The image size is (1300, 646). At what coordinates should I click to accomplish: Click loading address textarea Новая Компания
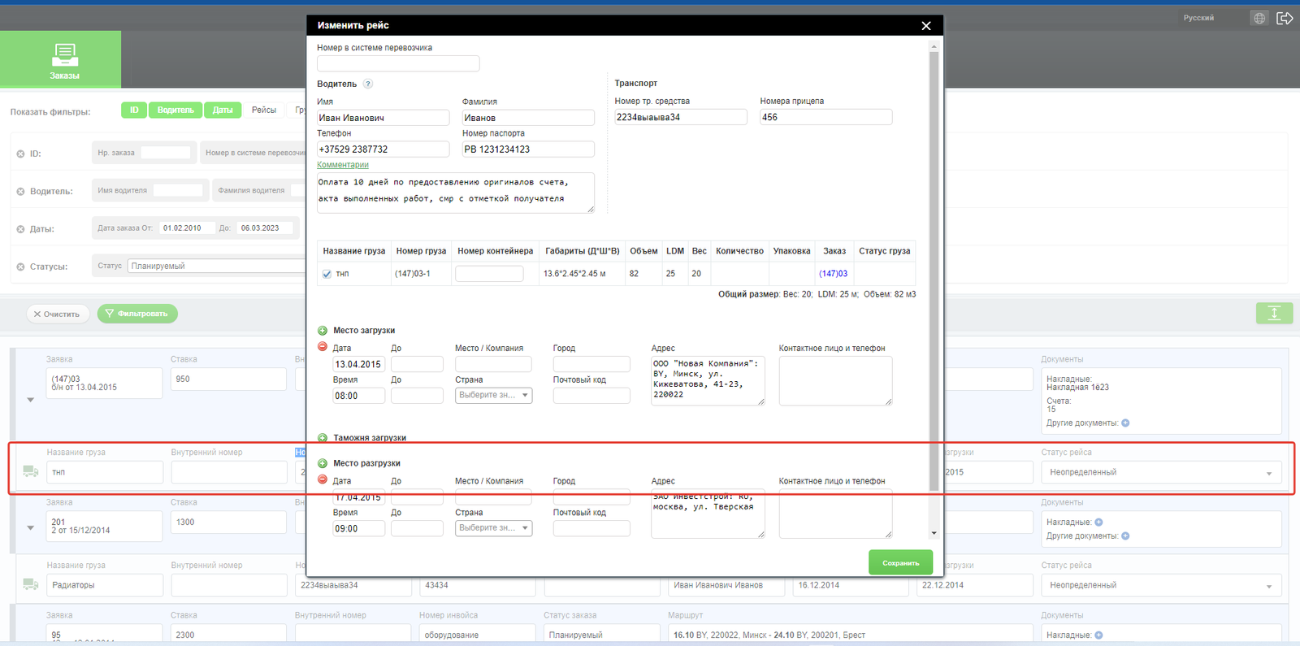(x=708, y=380)
